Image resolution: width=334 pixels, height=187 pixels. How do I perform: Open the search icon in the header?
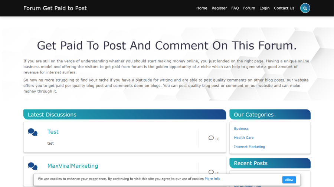coord(305,8)
